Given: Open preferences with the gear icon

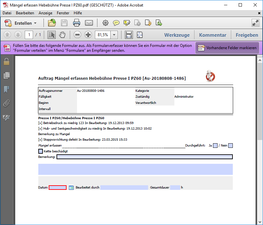Looking at the screenshot, I should 106,23.
